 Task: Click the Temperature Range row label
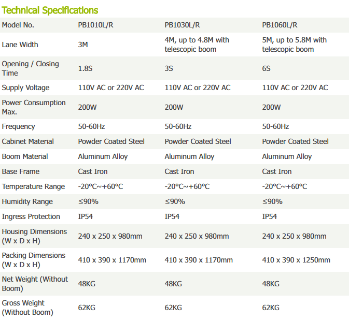pyautogui.click(x=33, y=186)
